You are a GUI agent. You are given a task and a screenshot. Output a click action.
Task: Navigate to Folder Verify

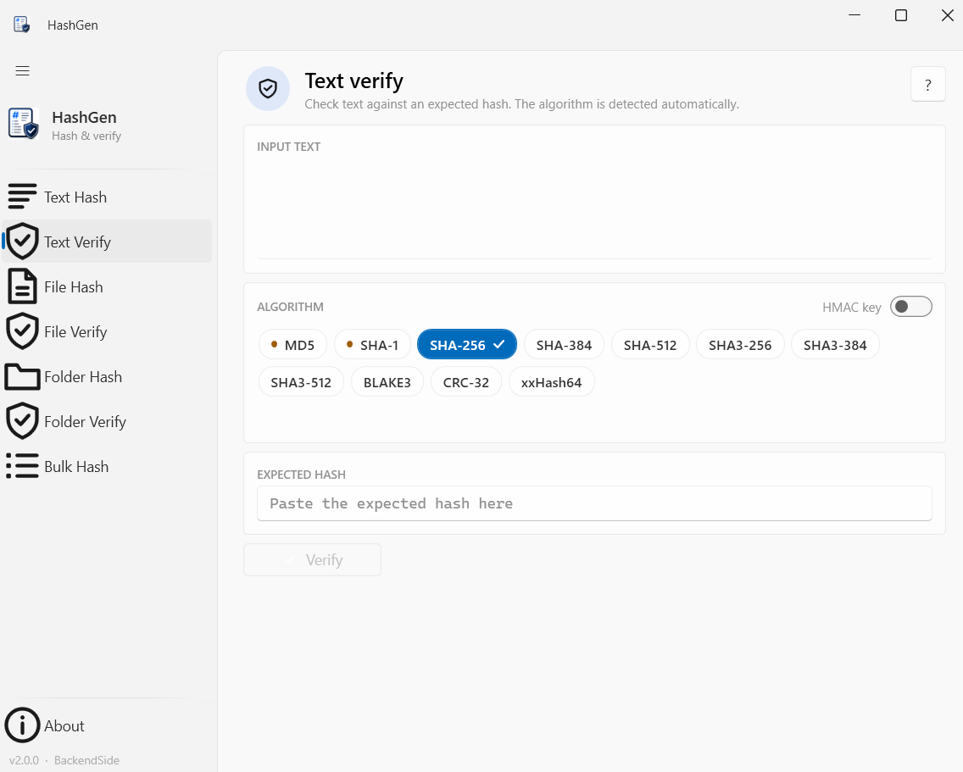pyautogui.click(x=107, y=421)
